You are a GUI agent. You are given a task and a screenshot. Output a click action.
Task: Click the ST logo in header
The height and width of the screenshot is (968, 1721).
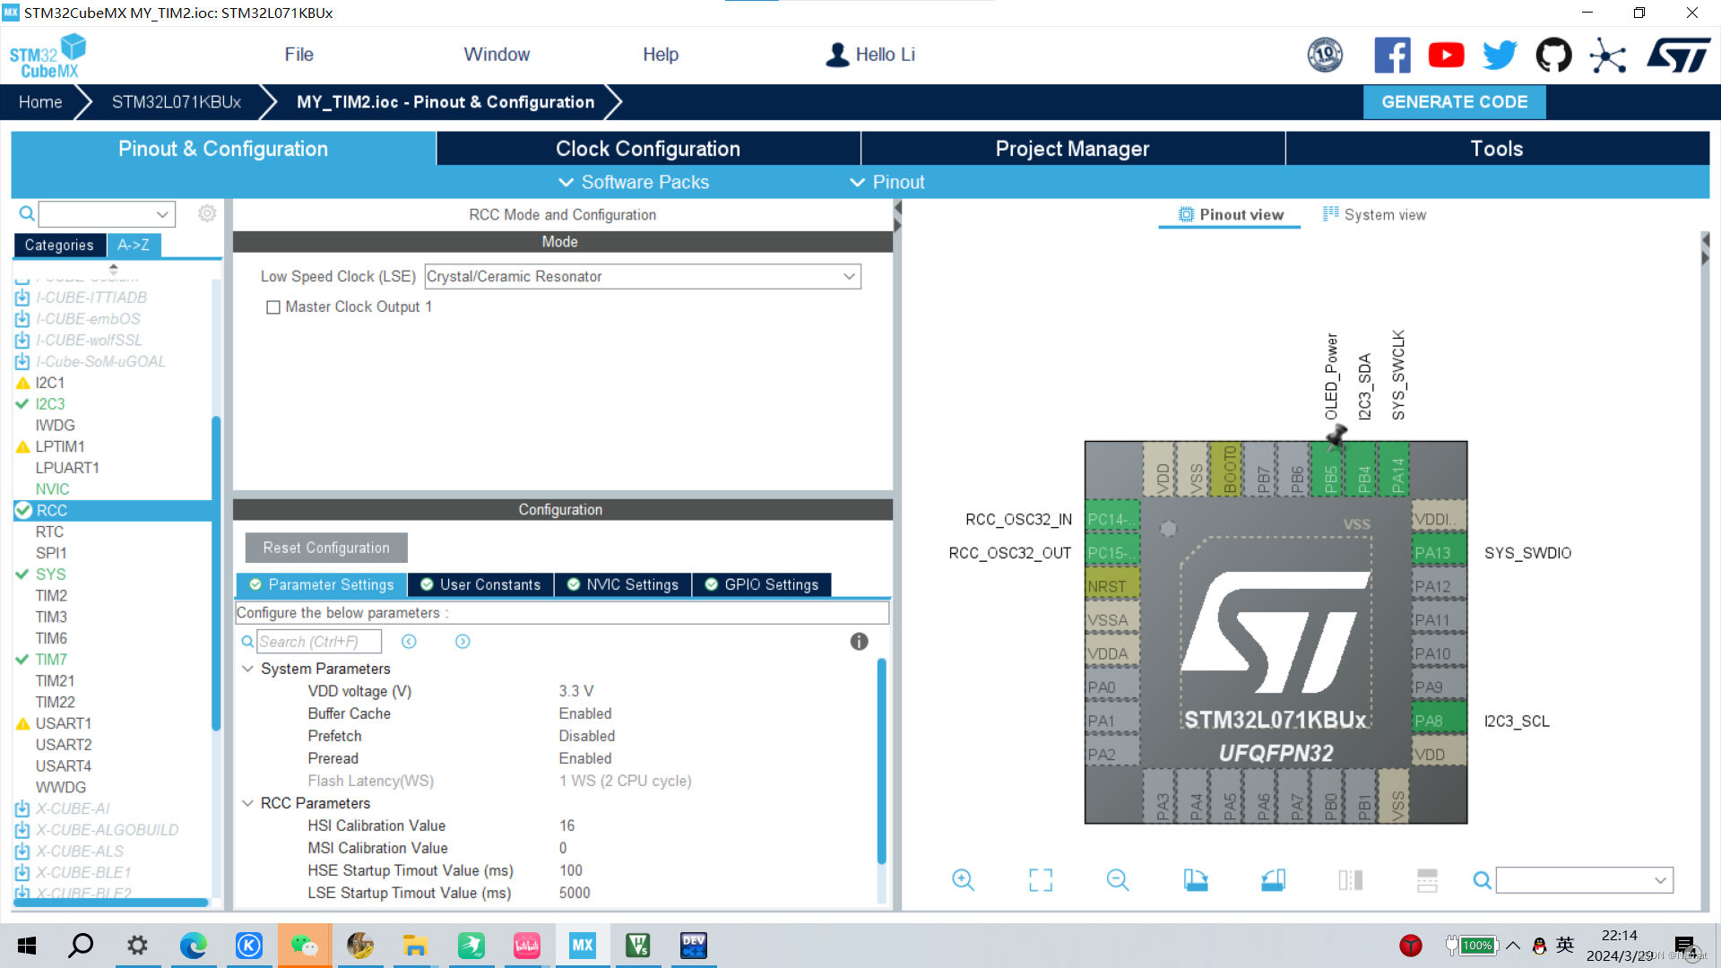click(1679, 56)
